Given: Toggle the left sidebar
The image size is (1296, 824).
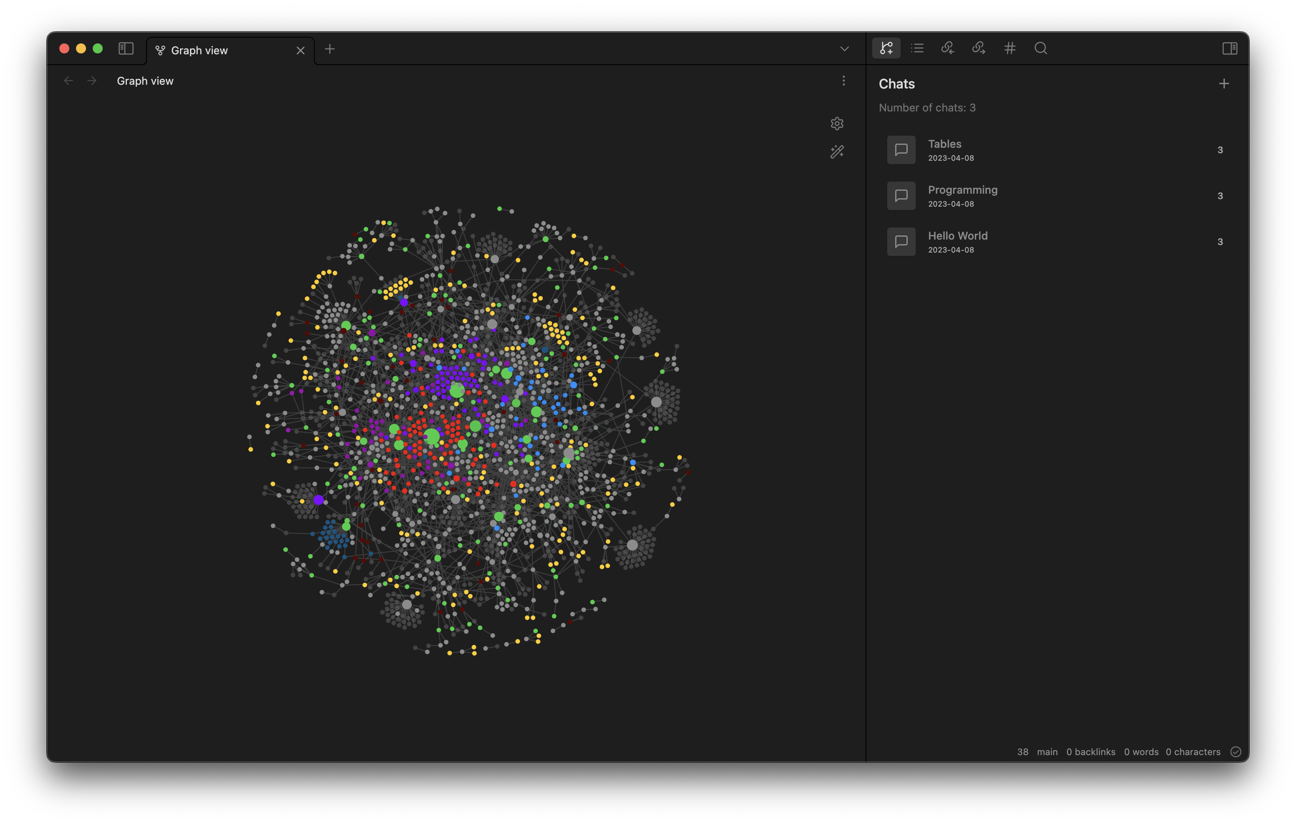Looking at the screenshot, I should (x=126, y=48).
